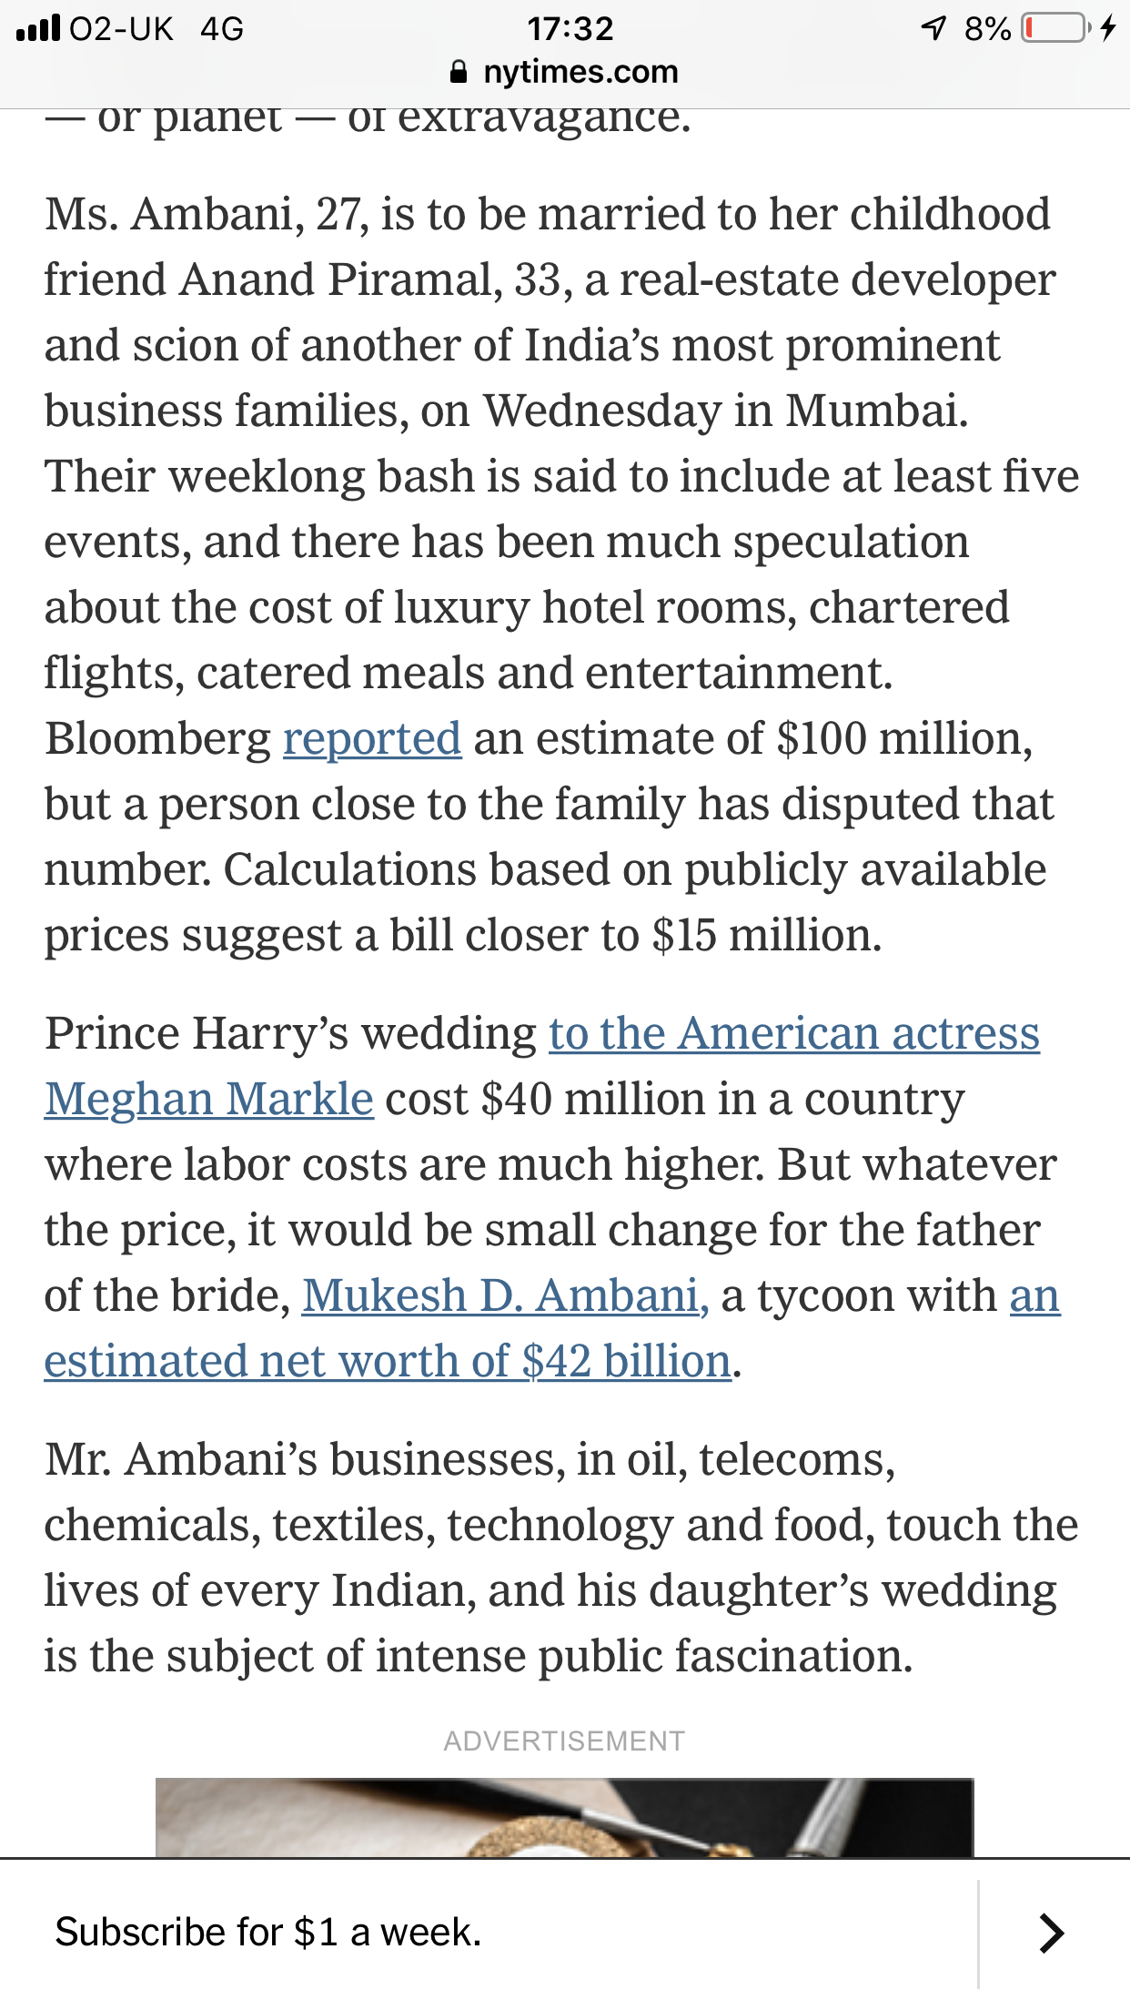Viewport: 1130px width, 2010px height.
Task: Tap the charging lightning bolt icon
Action: [x=1107, y=28]
